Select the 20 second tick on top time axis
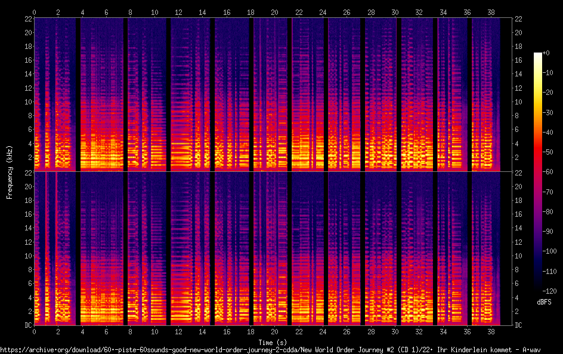 point(274,12)
